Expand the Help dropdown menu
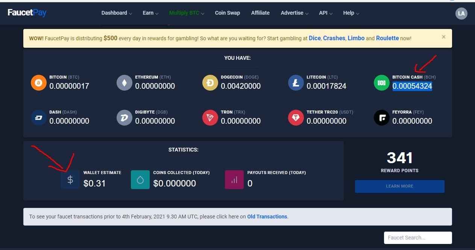Viewport: 475px width, 250px height. point(351,13)
